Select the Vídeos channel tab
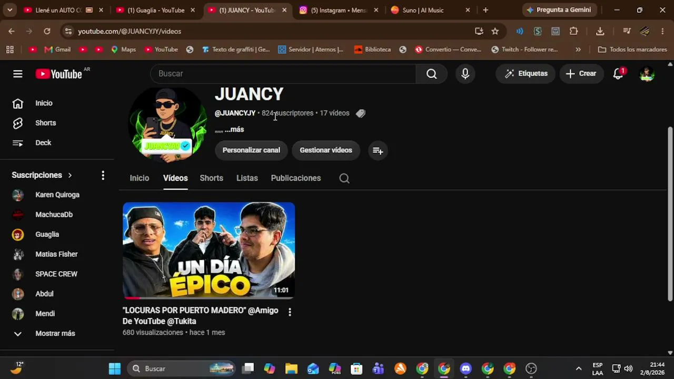Screen dimensions: 674x379 point(175,178)
